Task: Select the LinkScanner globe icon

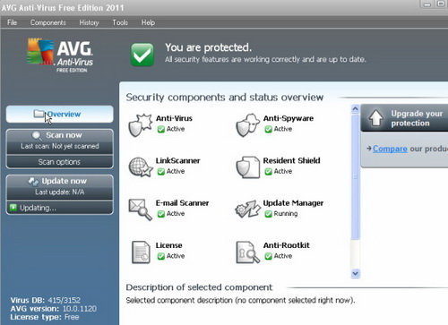Action: [141, 167]
